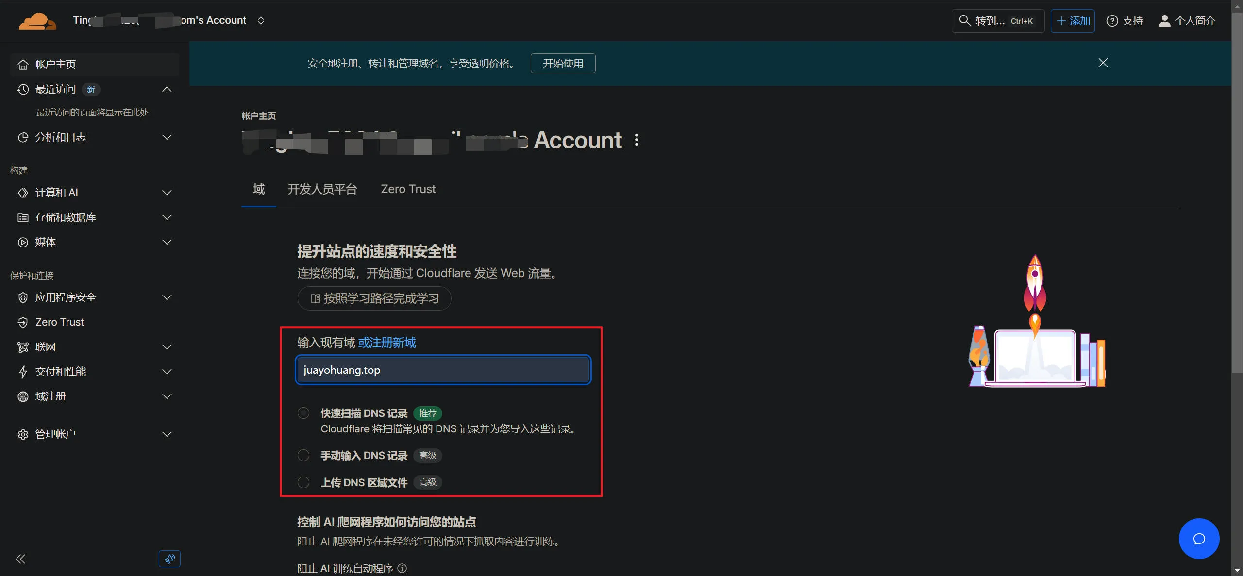Dismiss the domain registration banner
Screen dimensions: 1243x576
click(1103, 63)
